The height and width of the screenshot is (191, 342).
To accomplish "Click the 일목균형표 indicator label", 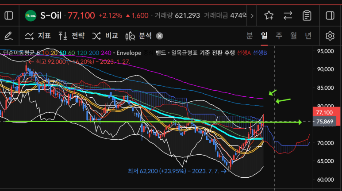I will 184,53.
